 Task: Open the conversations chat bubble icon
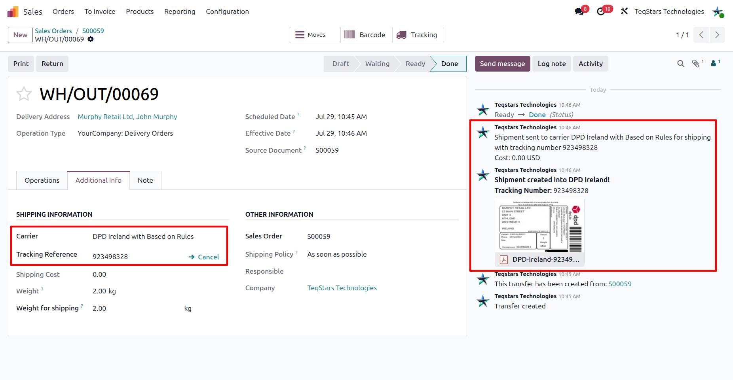pyautogui.click(x=579, y=11)
